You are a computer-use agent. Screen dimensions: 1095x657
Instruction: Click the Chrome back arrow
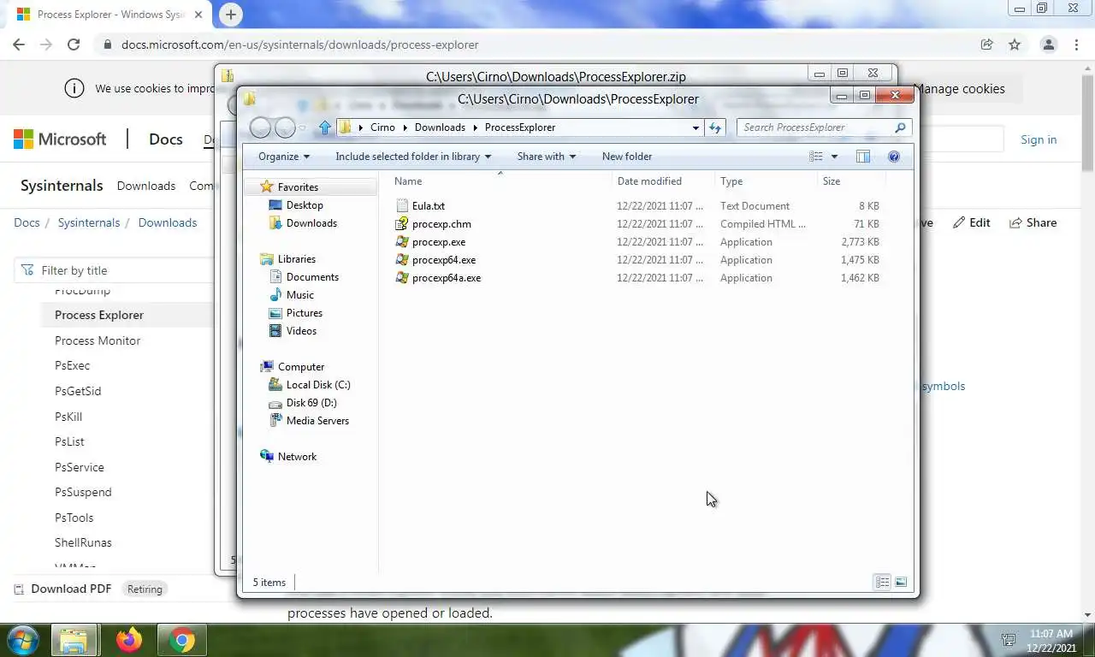tap(19, 44)
